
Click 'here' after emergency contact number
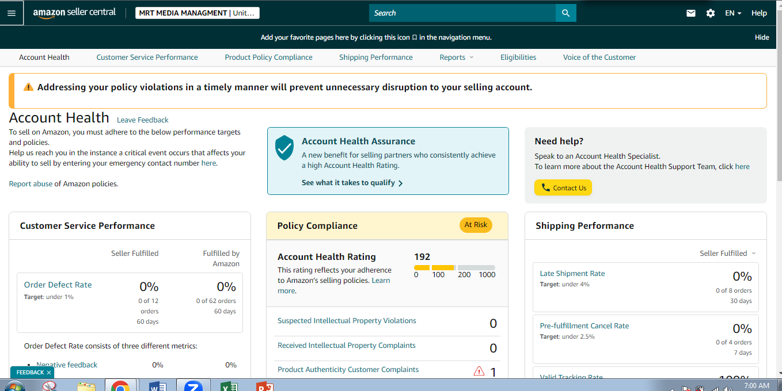pos(208,163)
